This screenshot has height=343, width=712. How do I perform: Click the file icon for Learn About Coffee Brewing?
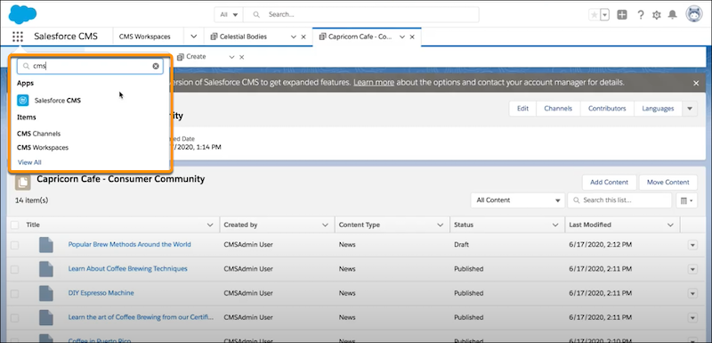click(46, 269)
